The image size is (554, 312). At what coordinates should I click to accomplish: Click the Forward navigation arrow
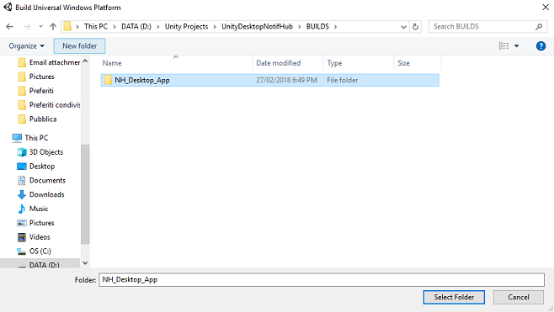pyautogui.click(x=26, y=26)
